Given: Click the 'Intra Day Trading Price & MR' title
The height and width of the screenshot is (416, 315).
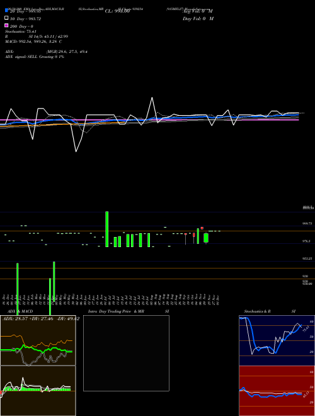Looking at the screenshot, I should pyautogui.click(x=116, y=311).
